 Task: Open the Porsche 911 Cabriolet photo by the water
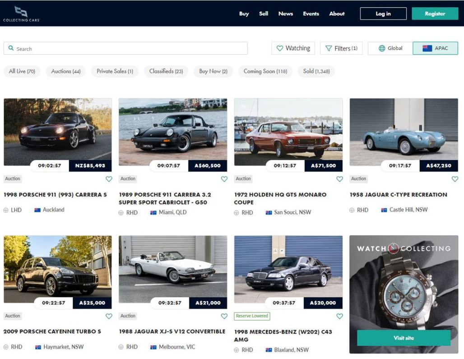(173, 132)
